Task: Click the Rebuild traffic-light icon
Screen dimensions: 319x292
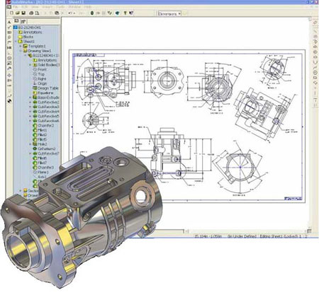Action: click(x=92, y=13)
